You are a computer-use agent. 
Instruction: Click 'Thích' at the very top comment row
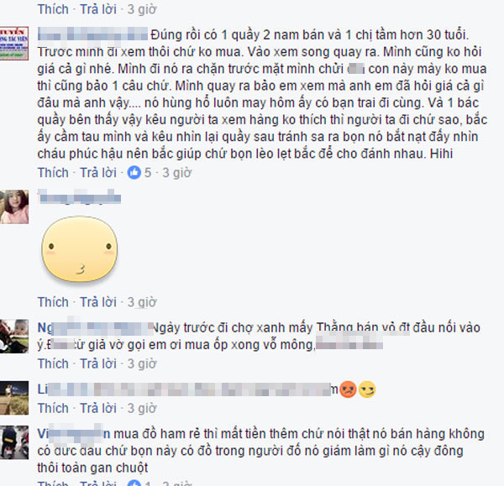coord(53,9)
